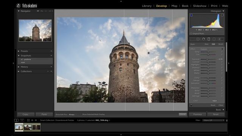Select the Develop module
The image size is (242, 136).
coord(161,6)
